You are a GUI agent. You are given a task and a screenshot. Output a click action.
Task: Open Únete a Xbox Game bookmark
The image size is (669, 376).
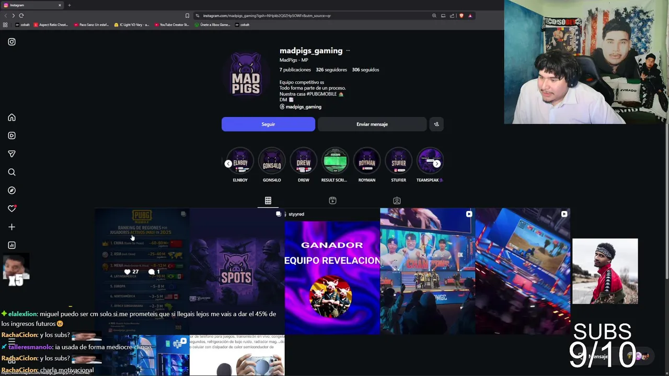pyautogui.click(x=212, y=25)
